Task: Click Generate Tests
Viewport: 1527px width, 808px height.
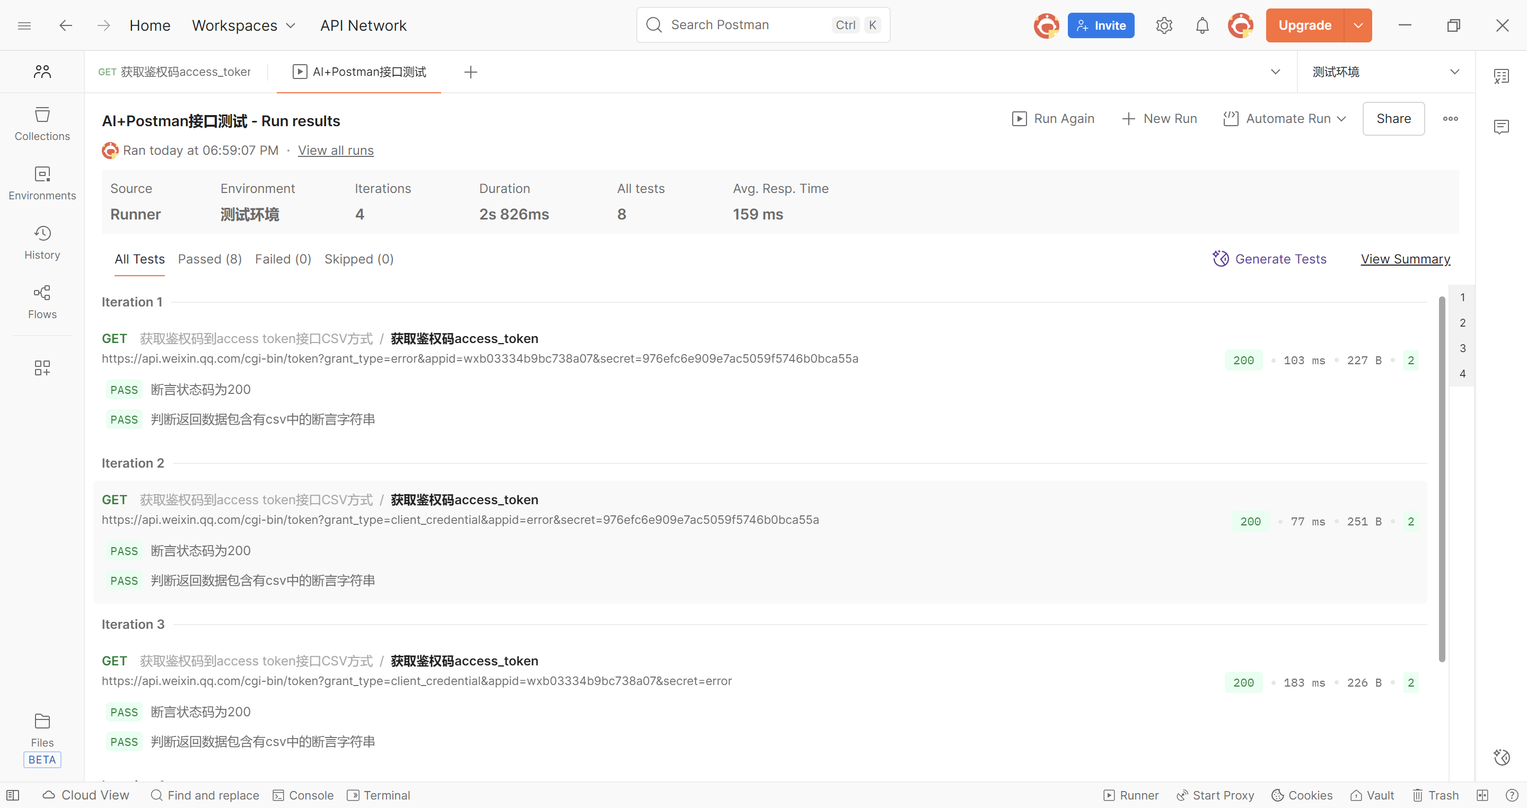Action: click(x=1269, y=259)
